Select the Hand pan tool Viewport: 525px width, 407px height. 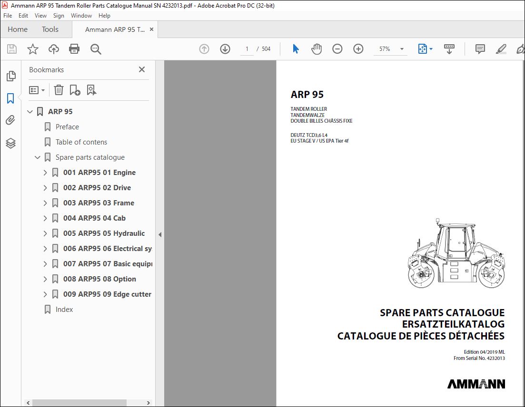pos(317,49)
